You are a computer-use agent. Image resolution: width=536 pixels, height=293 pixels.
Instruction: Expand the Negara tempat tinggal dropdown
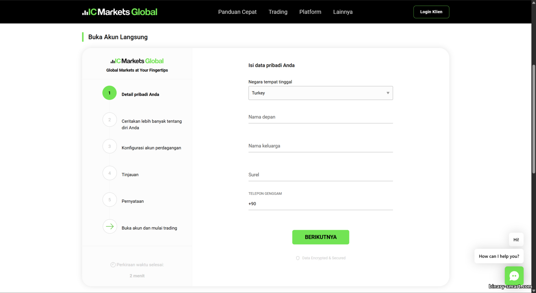tap(320, 93)
